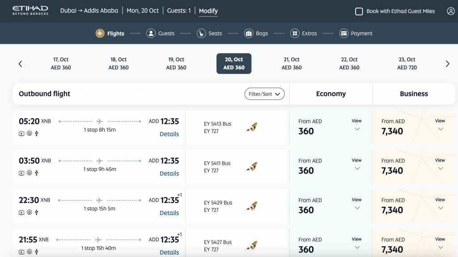Select the 21, Oct date tab

tap(292, 63)
